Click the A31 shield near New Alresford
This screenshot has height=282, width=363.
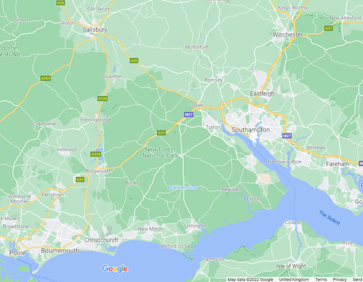pos(329,28)
